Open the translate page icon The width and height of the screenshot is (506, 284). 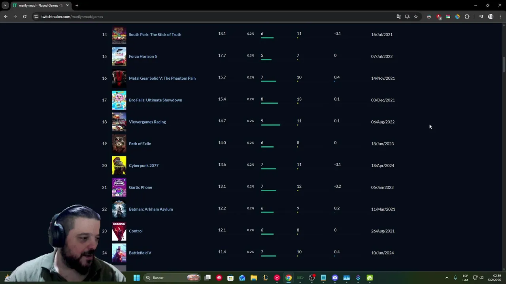point(399,17)
